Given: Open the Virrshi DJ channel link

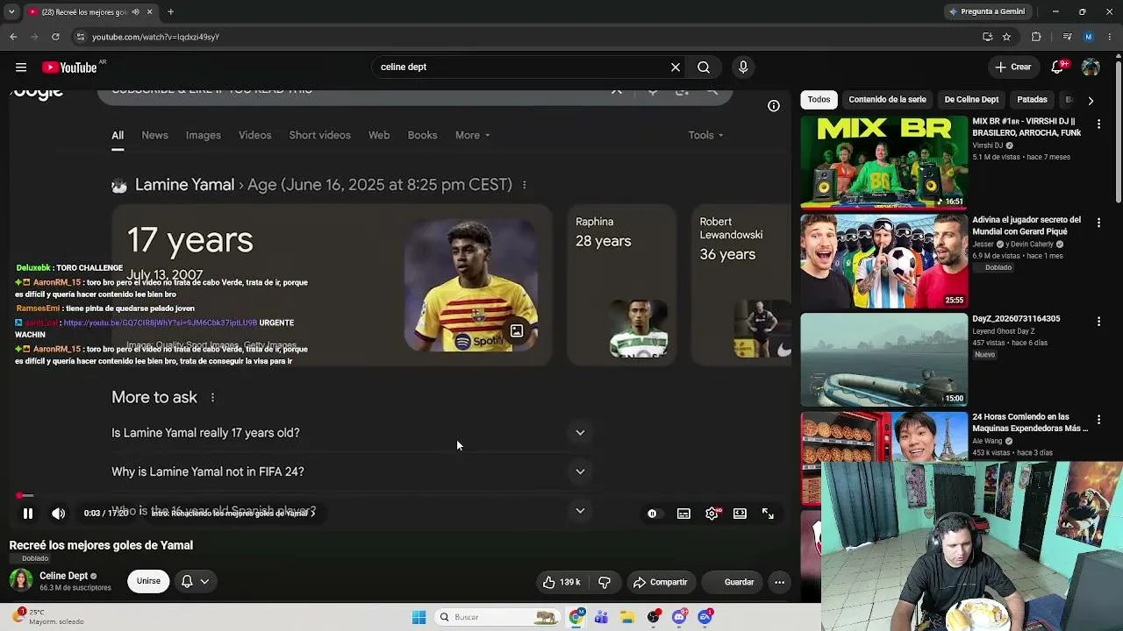Looking at the screenshot, I should (x=988, y=145).
